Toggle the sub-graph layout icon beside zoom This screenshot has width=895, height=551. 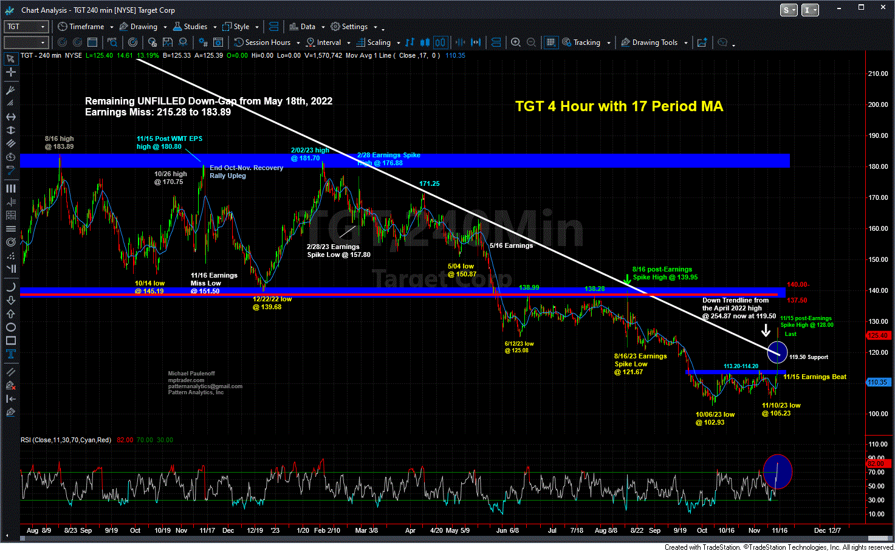[496, 42]
